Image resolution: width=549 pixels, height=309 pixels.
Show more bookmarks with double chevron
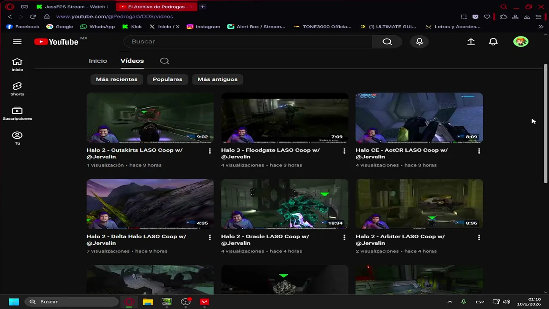click(x=540, y=27)
